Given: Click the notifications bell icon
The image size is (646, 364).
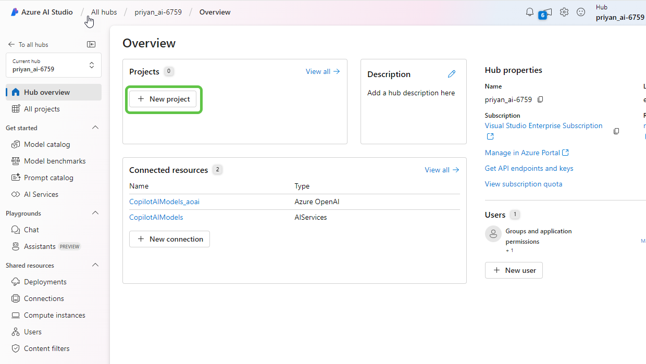Looking at the screenshot, I should [530, 12].
